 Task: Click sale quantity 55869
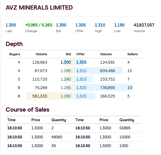tap(125, 128)
